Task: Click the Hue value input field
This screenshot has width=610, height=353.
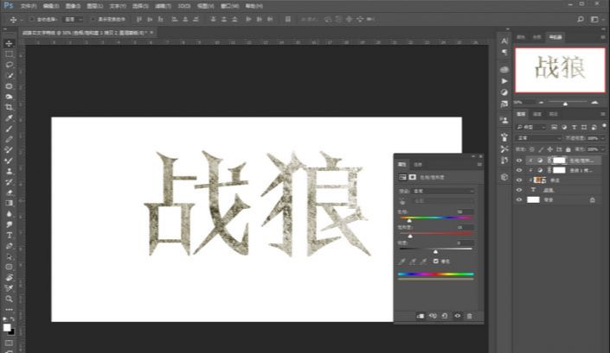Action: pyautogui.click(x=464, y=211)
